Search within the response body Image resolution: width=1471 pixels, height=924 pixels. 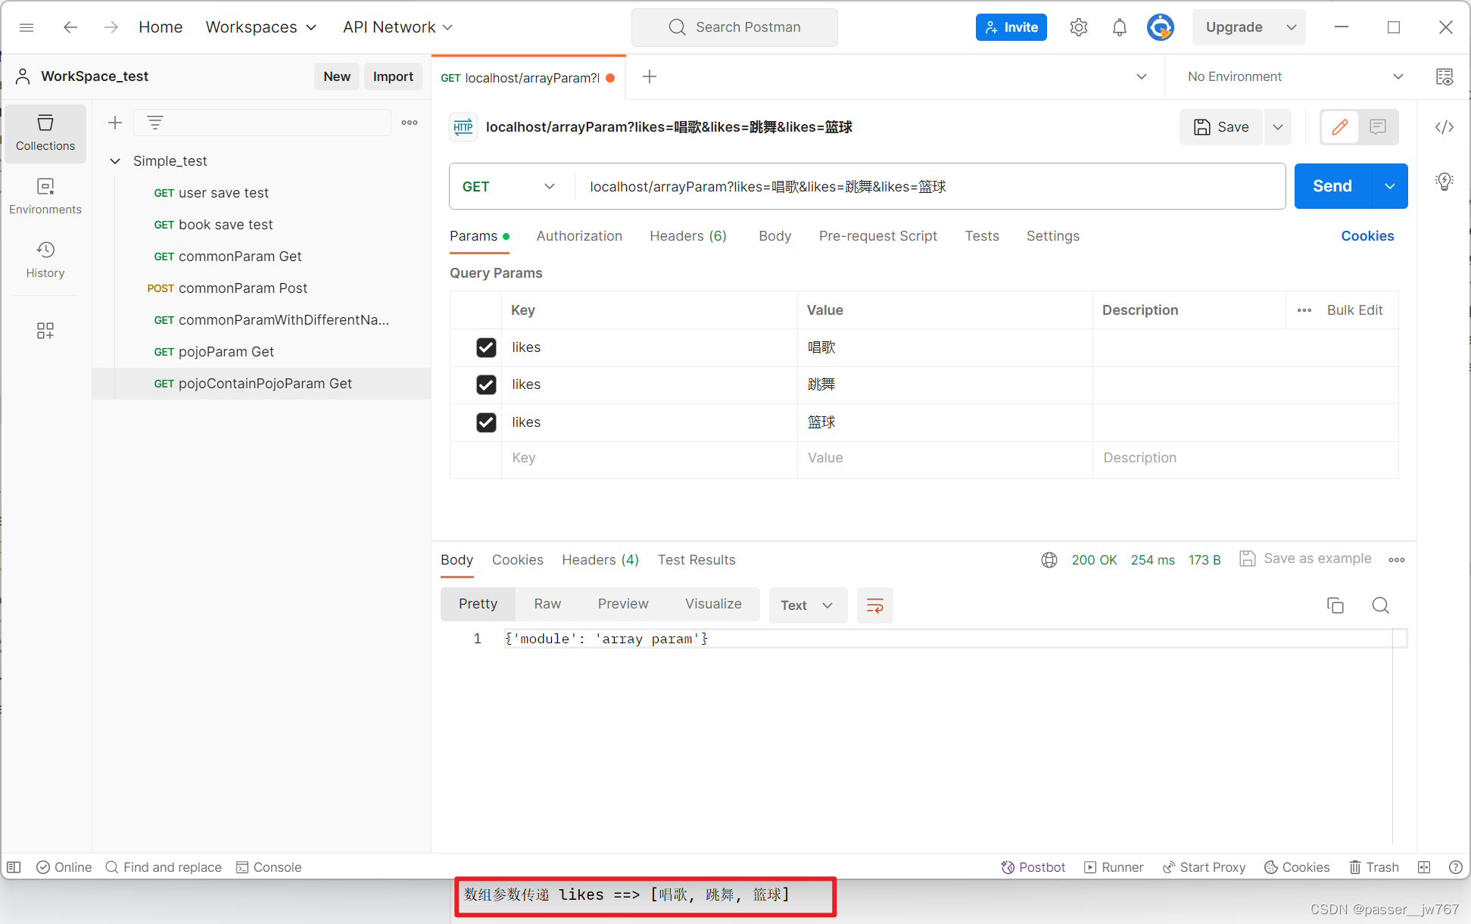click(x=1381, y=605)
